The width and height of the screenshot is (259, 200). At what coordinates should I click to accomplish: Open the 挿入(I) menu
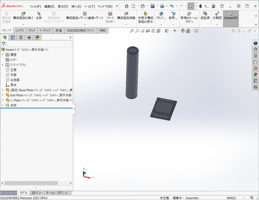tap(76, 6)
